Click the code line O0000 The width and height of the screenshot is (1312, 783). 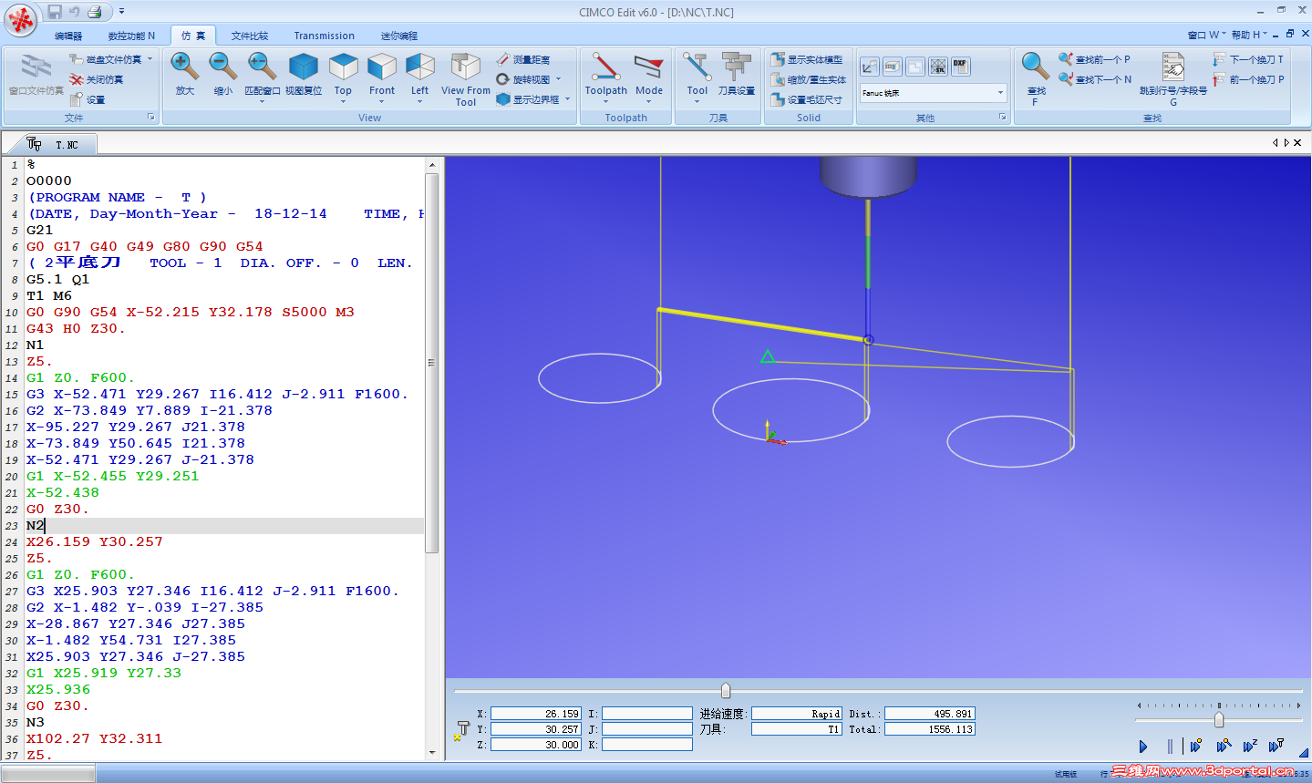[x=49, y=180]
